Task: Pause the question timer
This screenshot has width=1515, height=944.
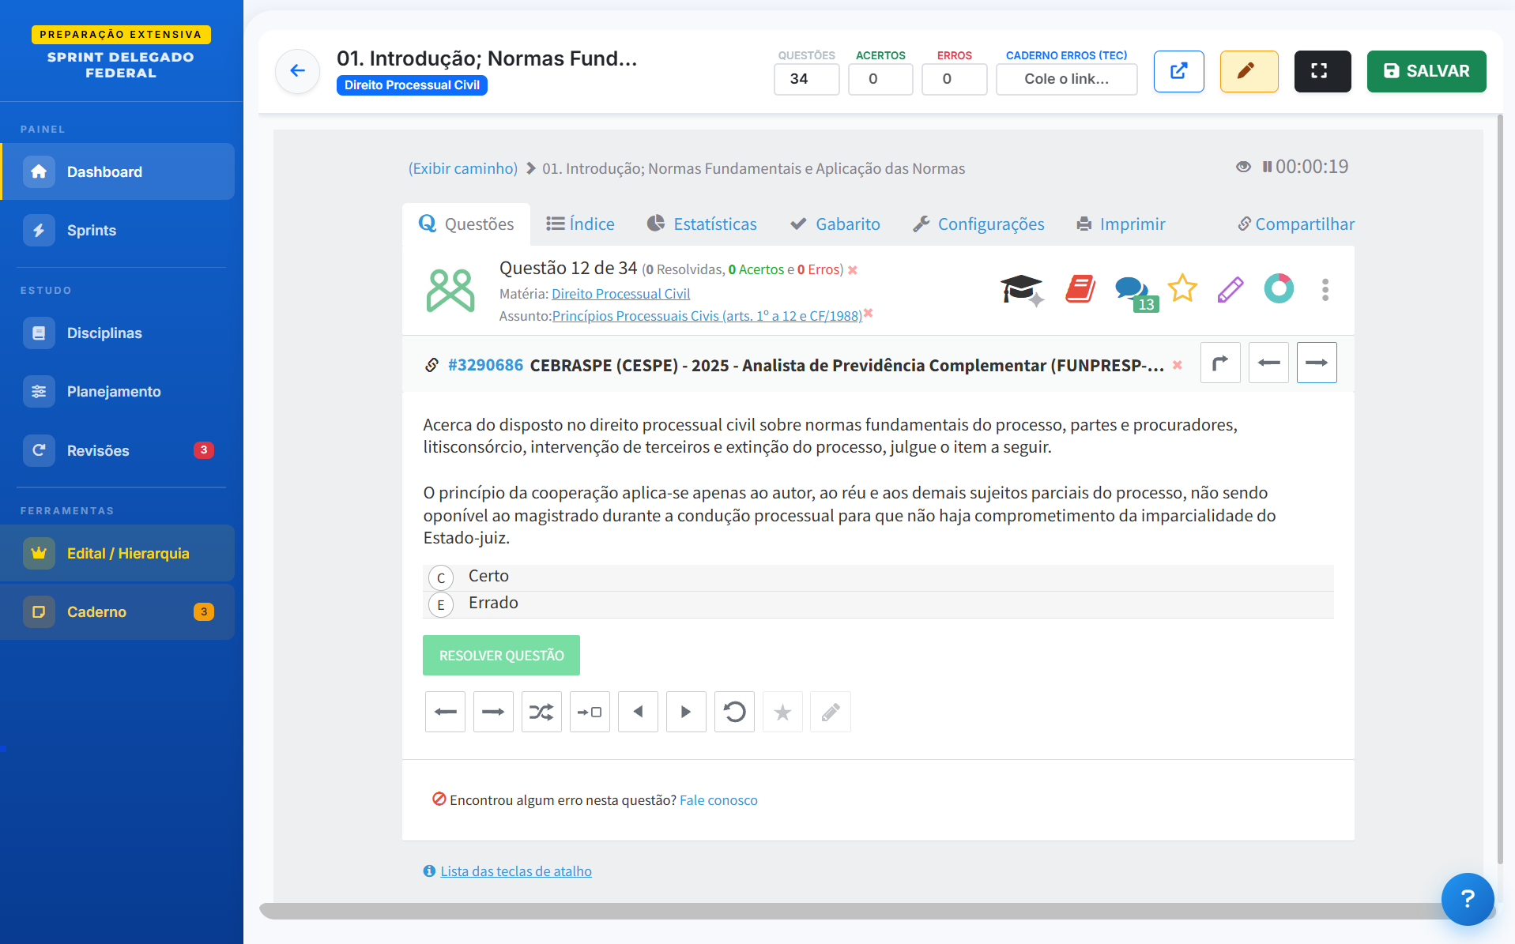Action: (1267, 167)
